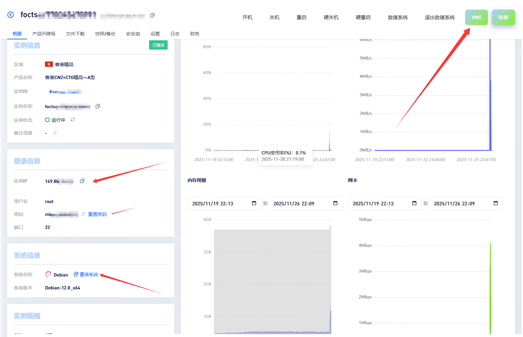Open calendar picker for memory chart start date
Screen dimensions: 523x337
254,203
